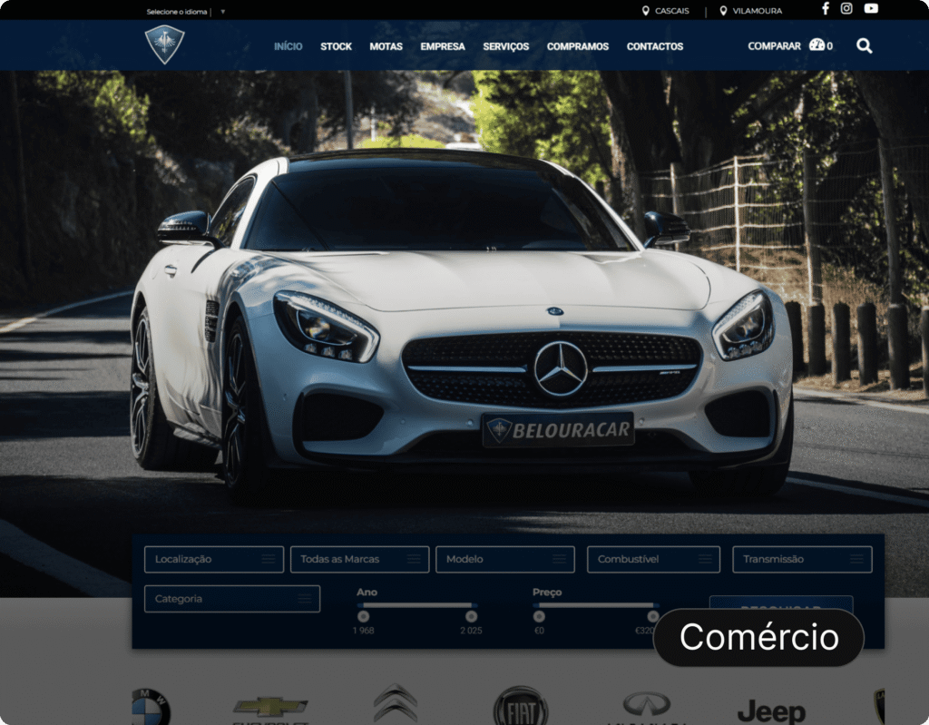Click the '1 968' year value
This screenshot has height=725, width=929.
(363, 631)
